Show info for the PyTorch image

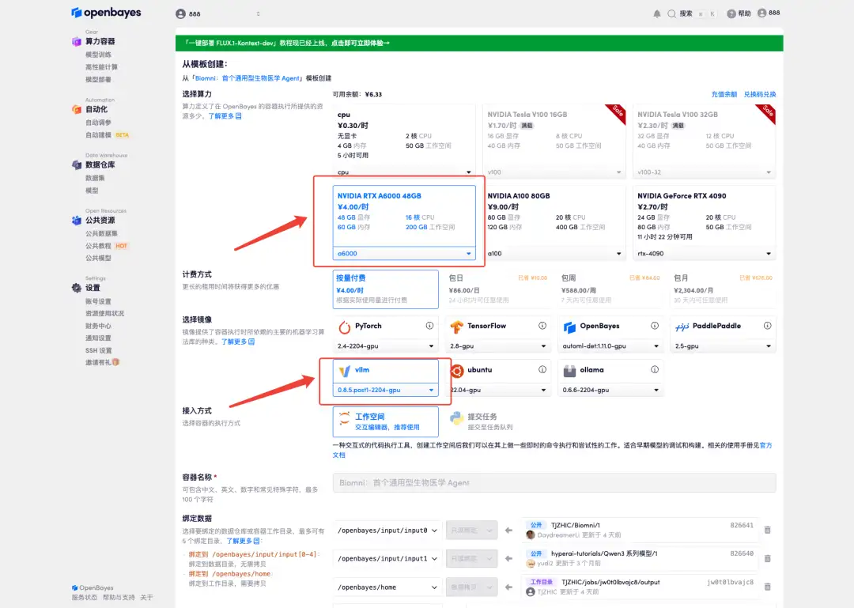429,326
